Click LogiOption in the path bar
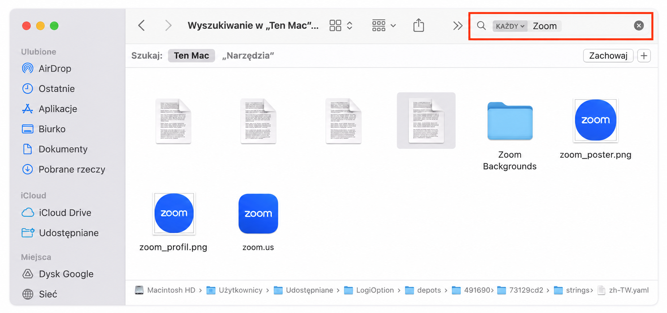This screenshot has height=313, width=667. point(369,290)
